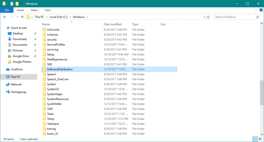This screenshot has height=142, width=264.
Task: Sort by Date modified column header
Action: (116, 24)
